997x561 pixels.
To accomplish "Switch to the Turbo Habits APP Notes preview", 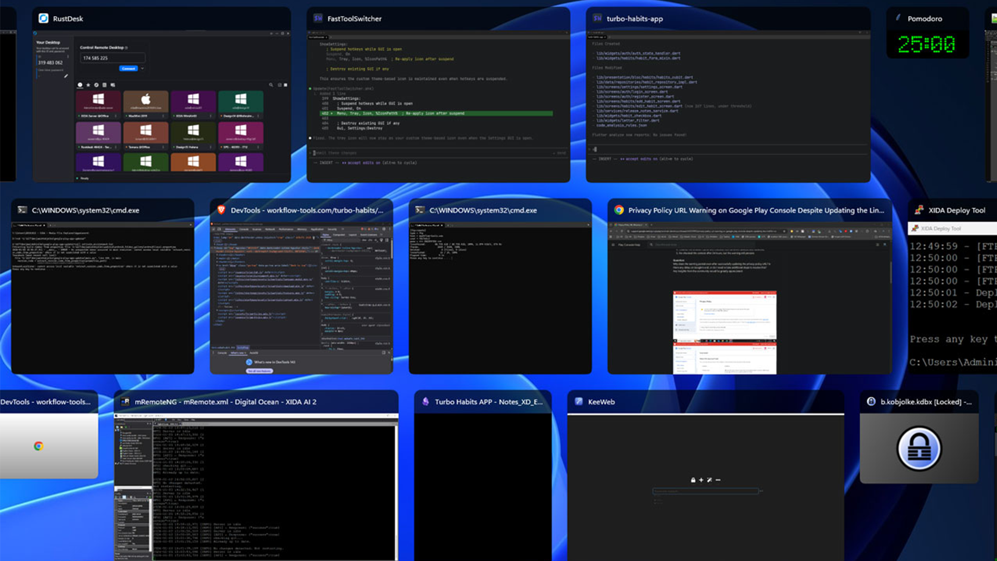I will coord(483,487).
